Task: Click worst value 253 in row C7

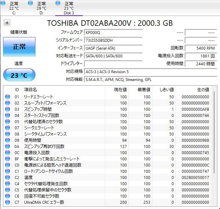Action: pos(147,202)
